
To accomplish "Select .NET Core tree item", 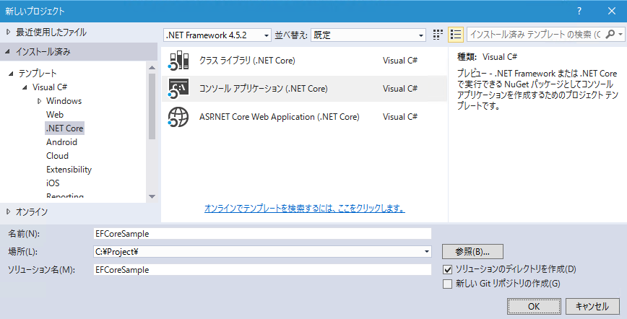I will [64, 128].
